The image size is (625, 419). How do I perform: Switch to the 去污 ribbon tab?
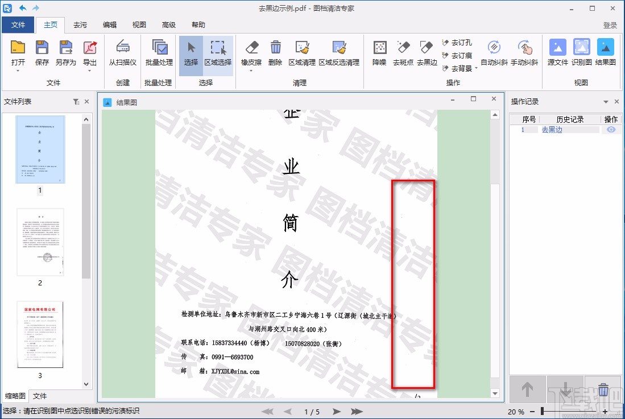tap(80, 24)
